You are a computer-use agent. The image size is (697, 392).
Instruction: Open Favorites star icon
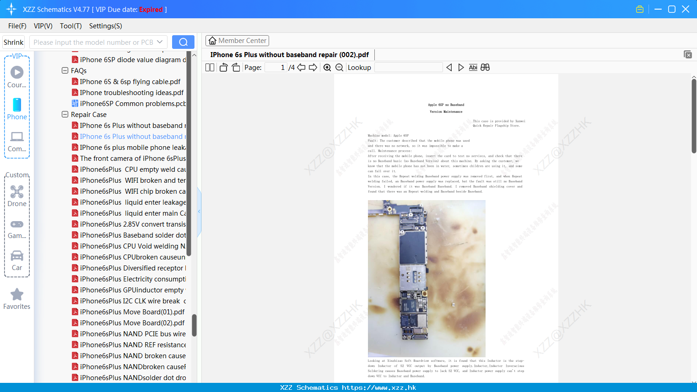(x=17, y=299)
